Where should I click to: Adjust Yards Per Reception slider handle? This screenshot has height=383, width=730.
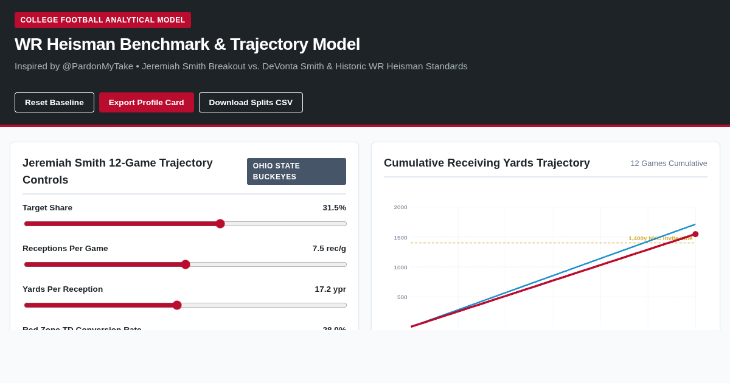[x=177, y=305]
